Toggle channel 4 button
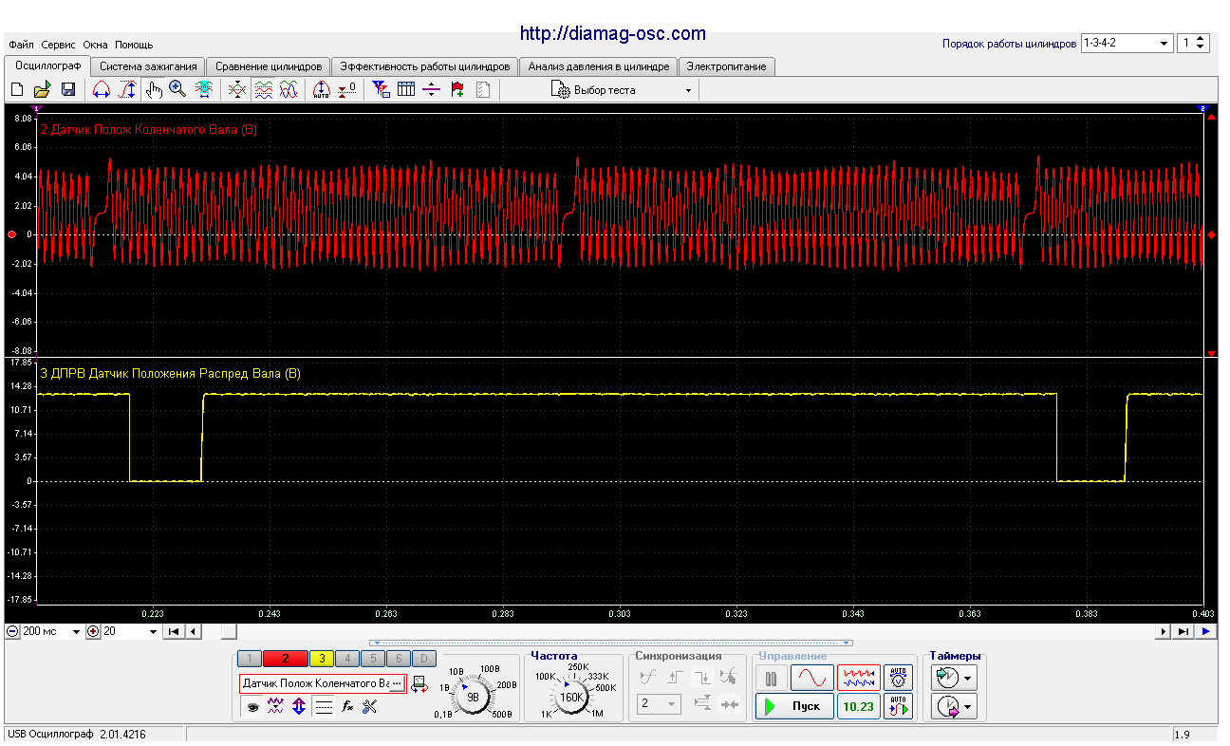 [x=347, y=658]
